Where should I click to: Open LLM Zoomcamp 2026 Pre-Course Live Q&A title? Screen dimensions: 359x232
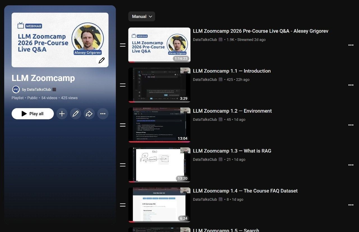click(261, 31)
